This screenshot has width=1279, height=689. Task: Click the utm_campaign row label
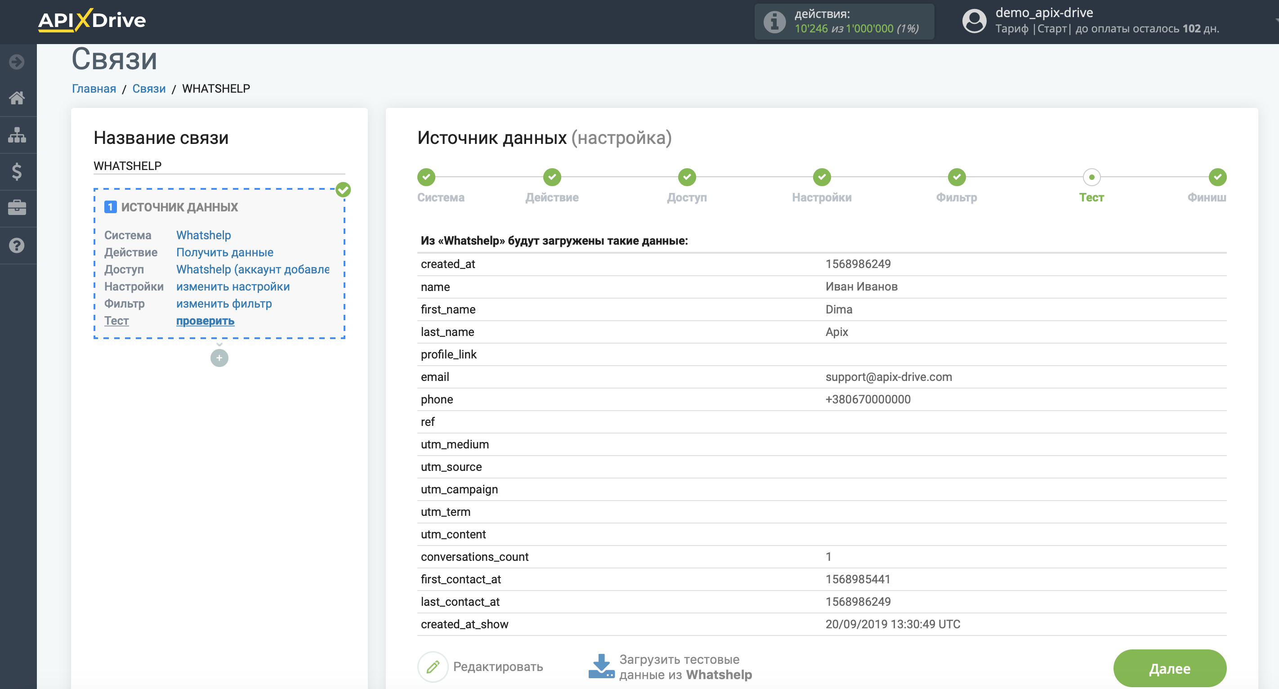coord(459,489)
